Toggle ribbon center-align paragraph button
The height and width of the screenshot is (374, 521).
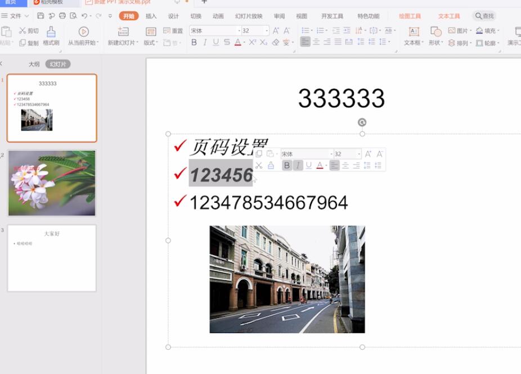point(316,42)
